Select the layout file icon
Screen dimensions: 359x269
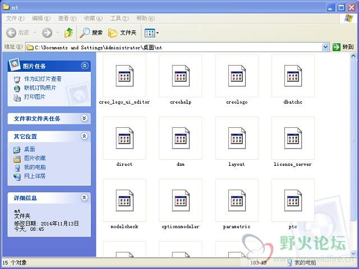(x=237, y=138)
